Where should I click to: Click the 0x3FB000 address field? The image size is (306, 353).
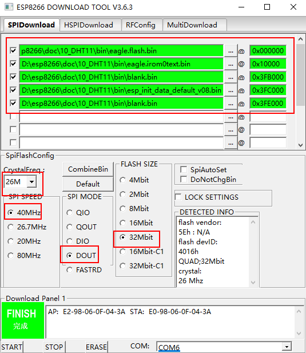click(268, 77)
